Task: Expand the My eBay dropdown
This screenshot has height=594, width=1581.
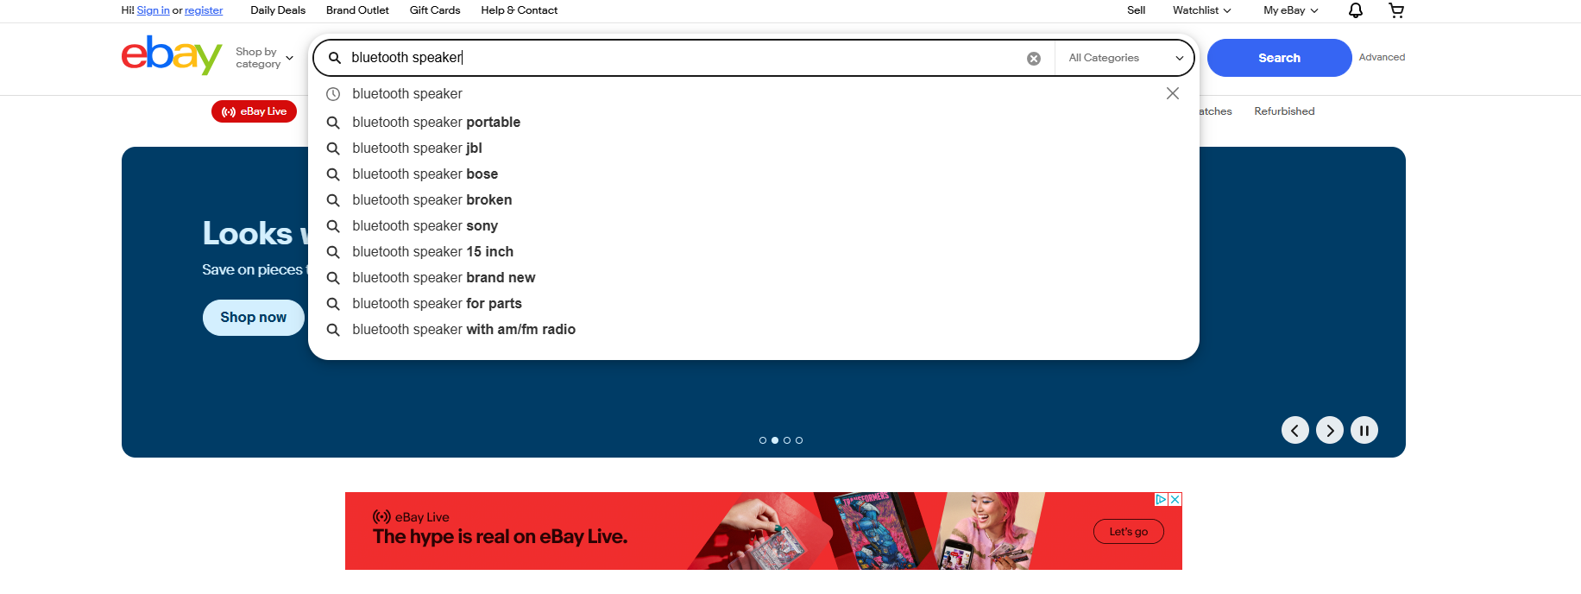Action: click(x=1291, y=10)
